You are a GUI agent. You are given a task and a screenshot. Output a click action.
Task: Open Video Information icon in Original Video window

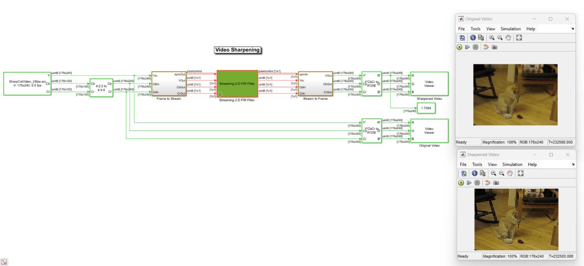473,38
